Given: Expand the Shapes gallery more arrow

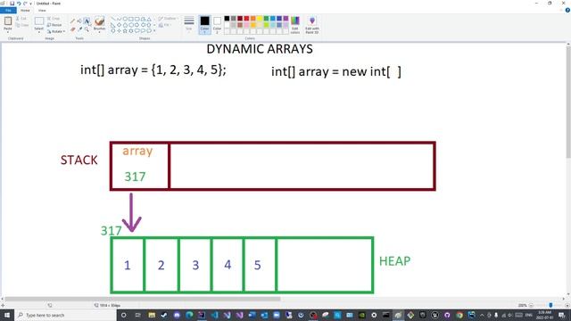Looking at the screenshot, I should click(x=154, y=31).
